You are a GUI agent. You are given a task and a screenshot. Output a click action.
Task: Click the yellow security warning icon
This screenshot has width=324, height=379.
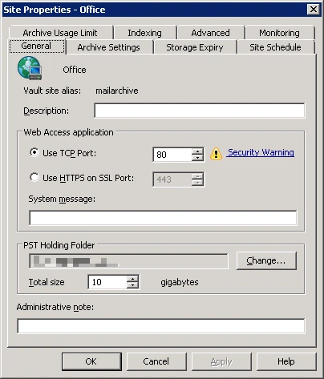pos(216,154)
